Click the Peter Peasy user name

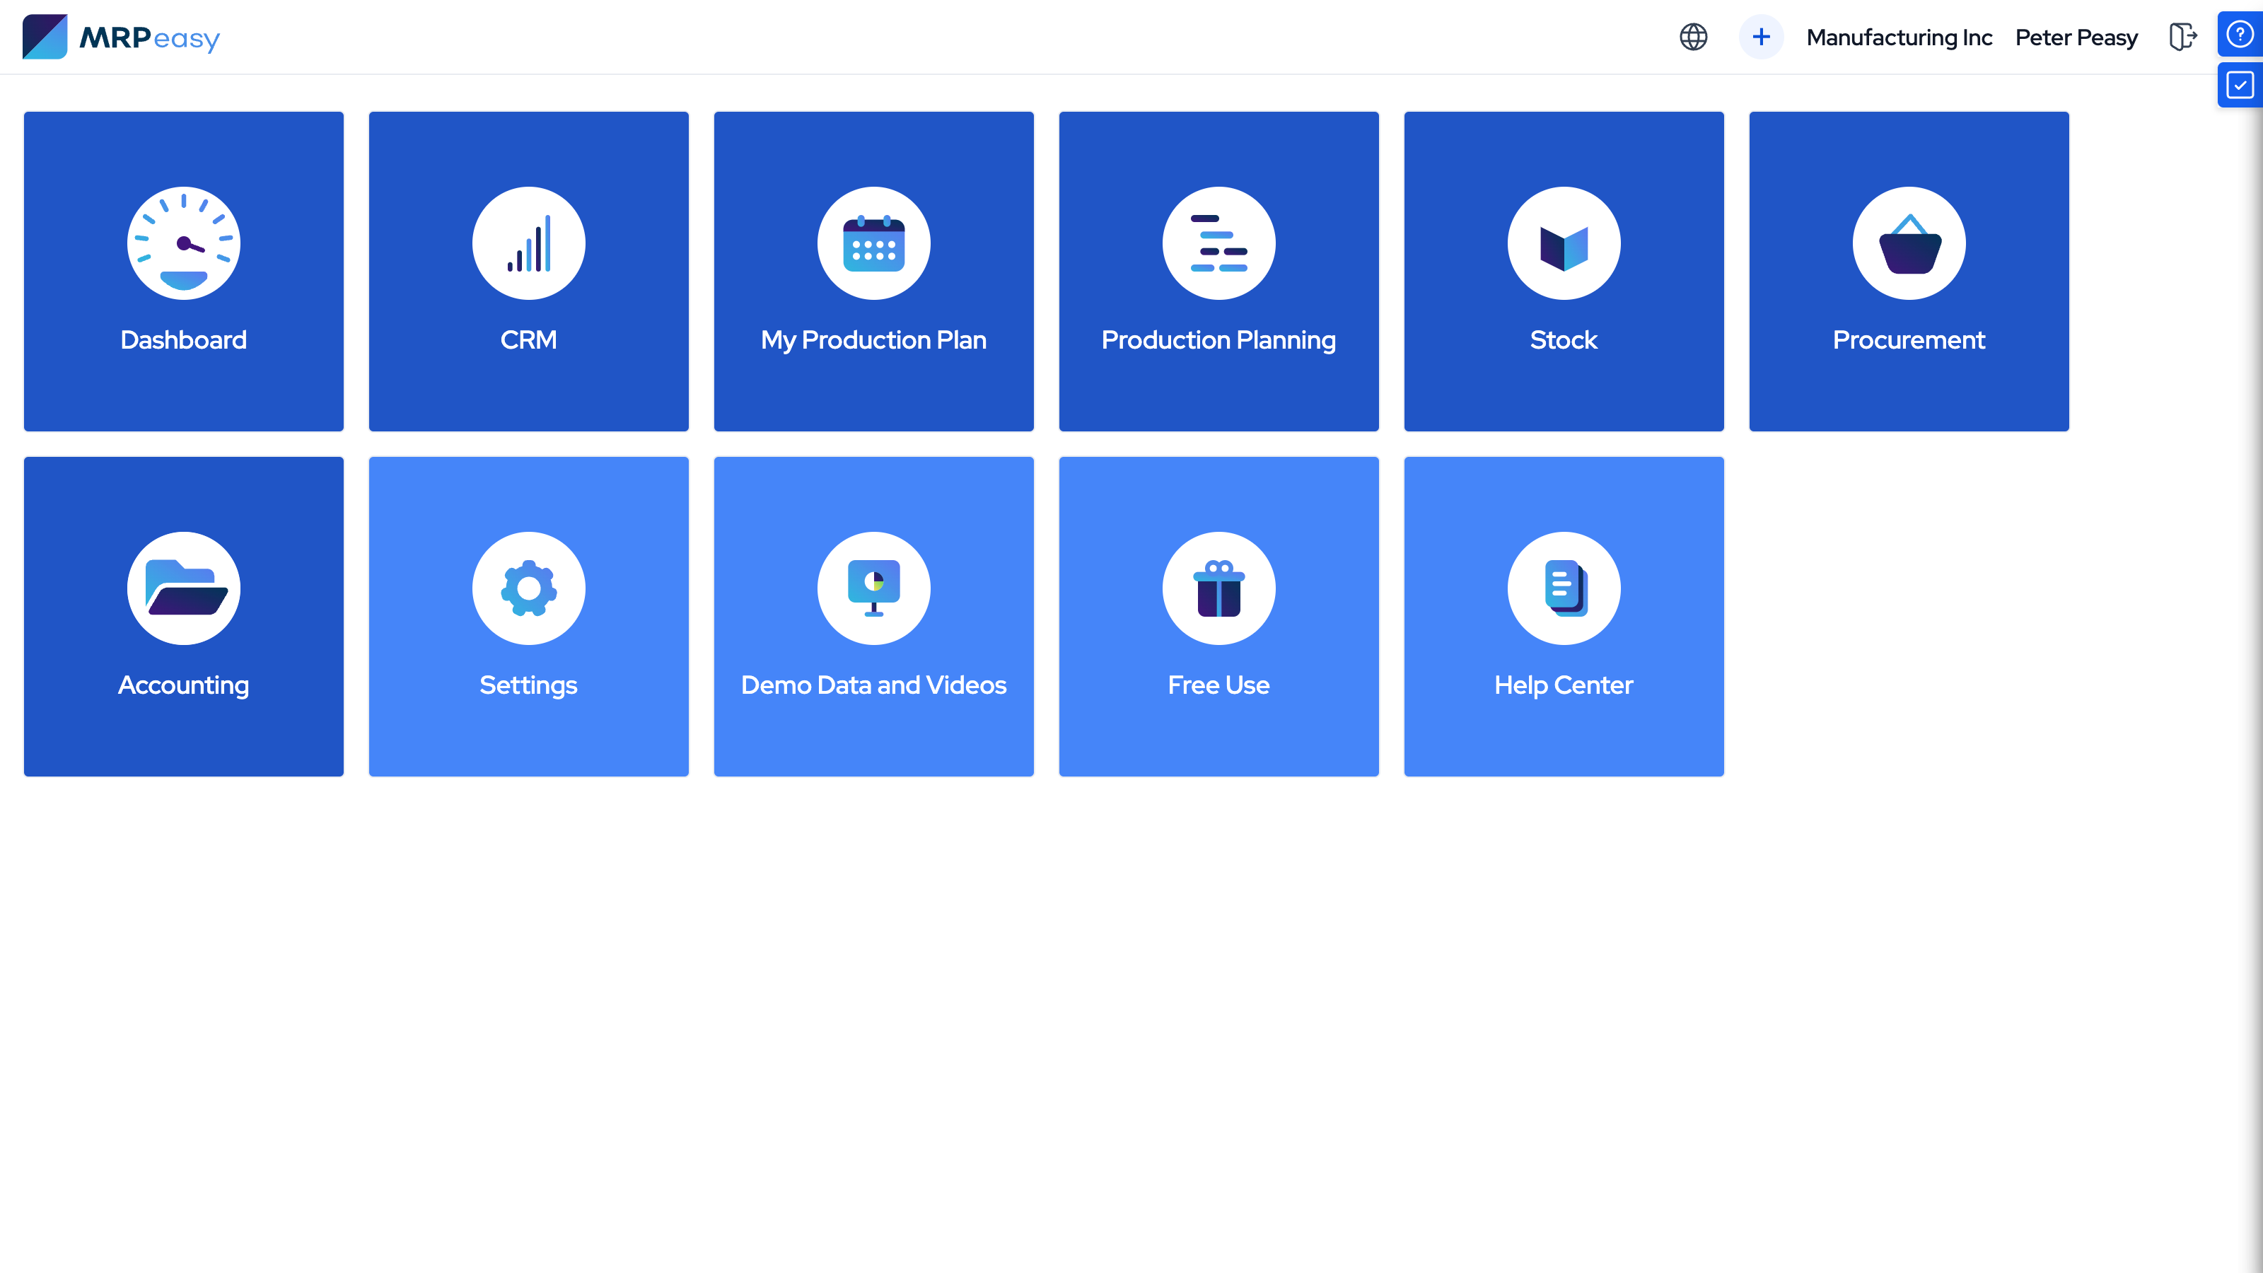[x=2076, y=37]
